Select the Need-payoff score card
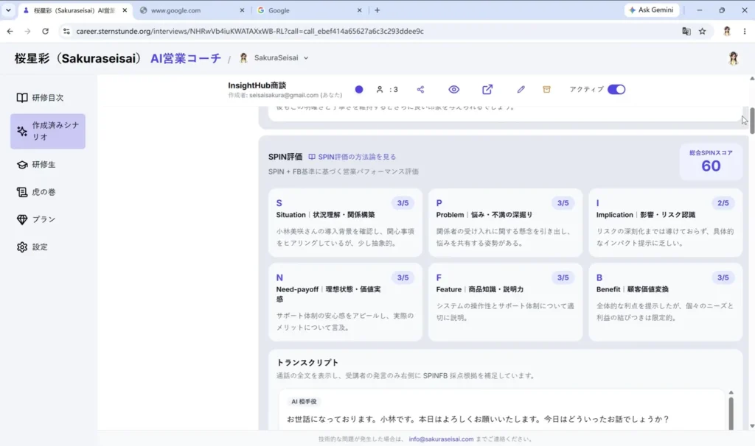The height and width of the screenshot is (446, 755). pos(345,302)
